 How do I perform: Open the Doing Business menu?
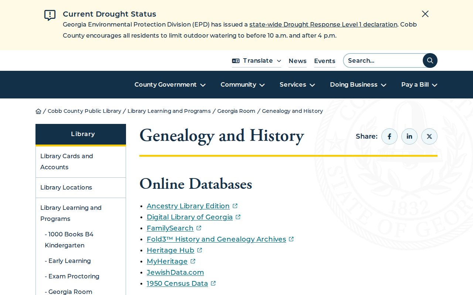pyautogui.click(x=354, y=84)
